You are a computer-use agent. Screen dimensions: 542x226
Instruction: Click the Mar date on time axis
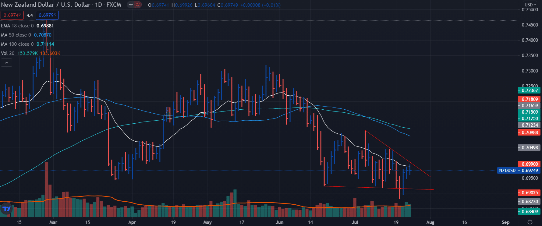53,222
